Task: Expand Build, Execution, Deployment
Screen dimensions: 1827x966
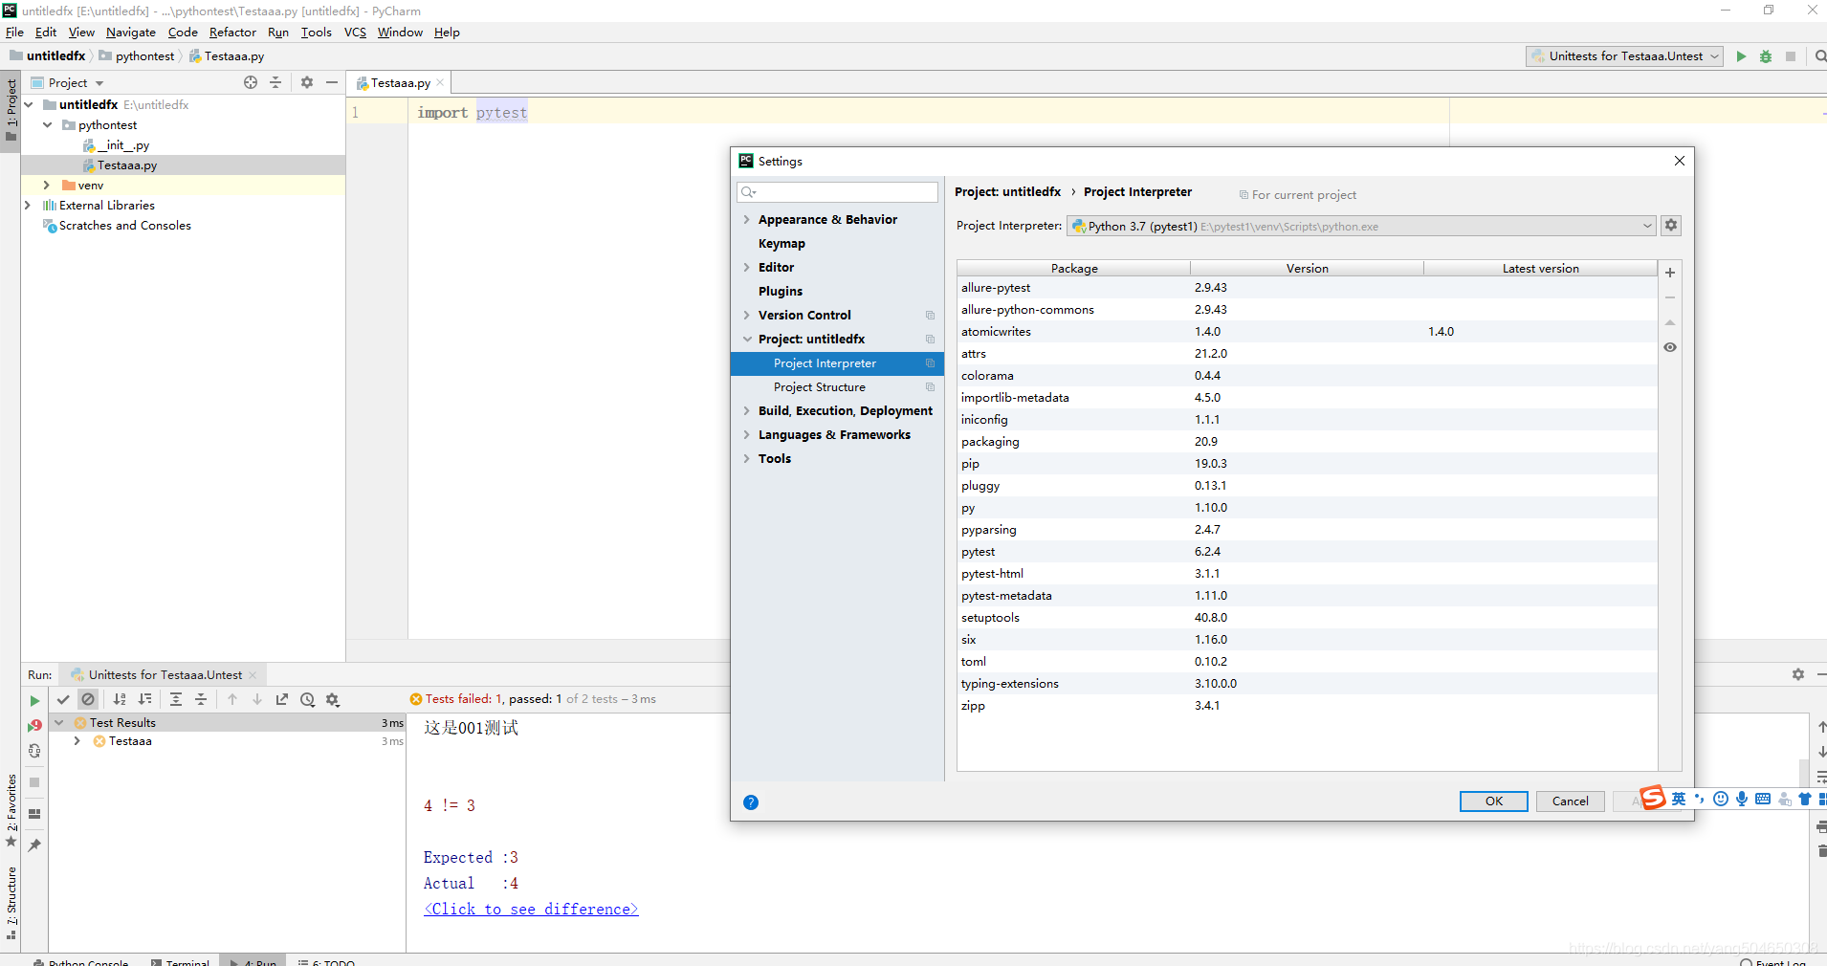Action: (747, 410)
